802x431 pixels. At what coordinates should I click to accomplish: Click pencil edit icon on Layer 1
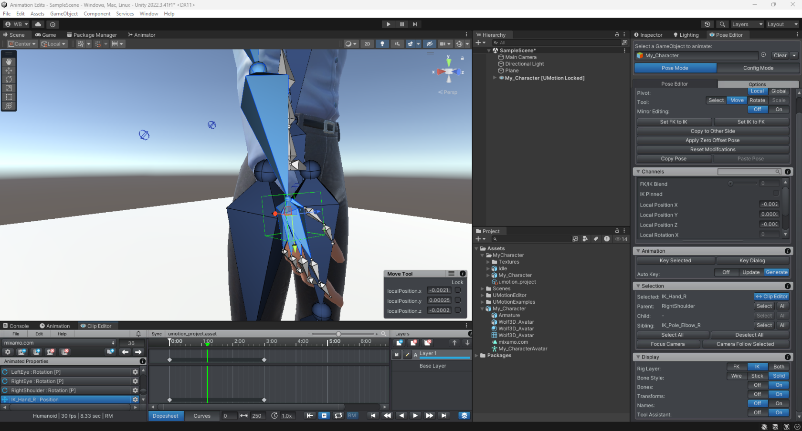click(x=407, y=354)
